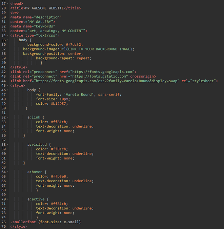
Task: Collapse the a:link rule fold at line 52
Action: point(7,117)
